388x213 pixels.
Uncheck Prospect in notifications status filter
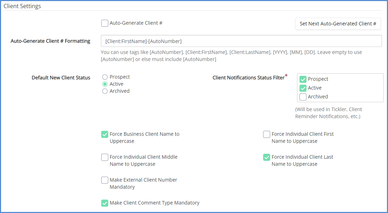303,79
